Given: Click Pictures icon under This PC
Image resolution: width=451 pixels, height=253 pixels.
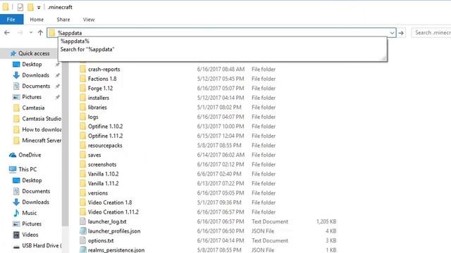Looking at the screenshot, I should [16, 223].
